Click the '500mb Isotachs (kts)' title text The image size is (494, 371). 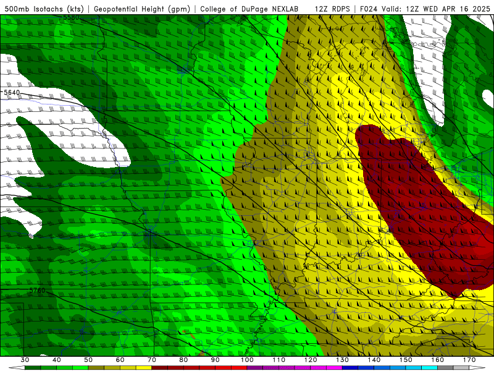44,9
